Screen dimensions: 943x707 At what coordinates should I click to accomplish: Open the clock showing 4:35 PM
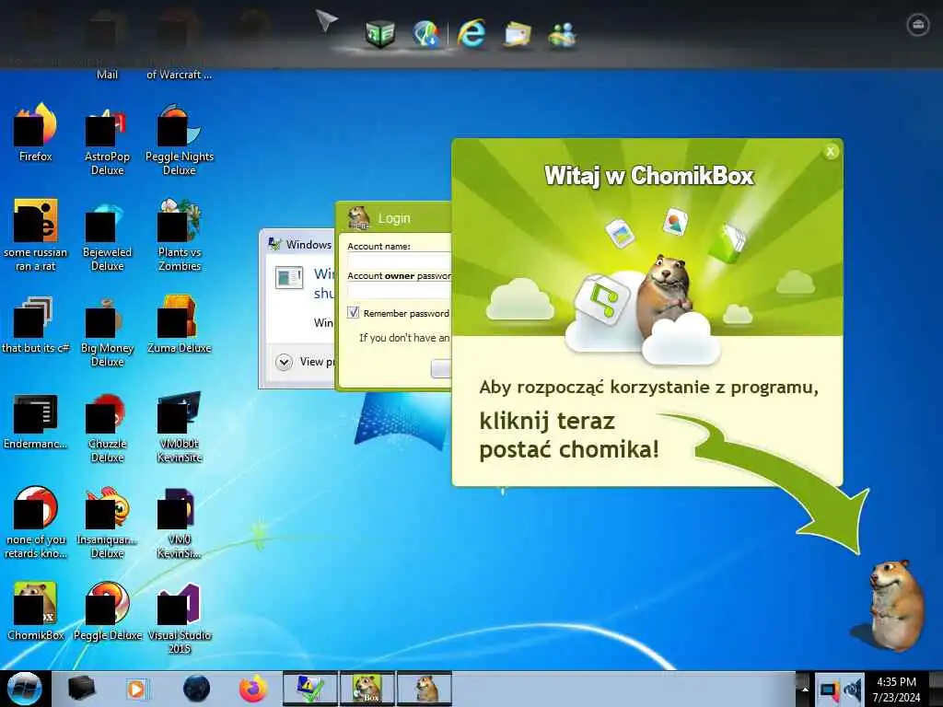click(x=896, y=690)
